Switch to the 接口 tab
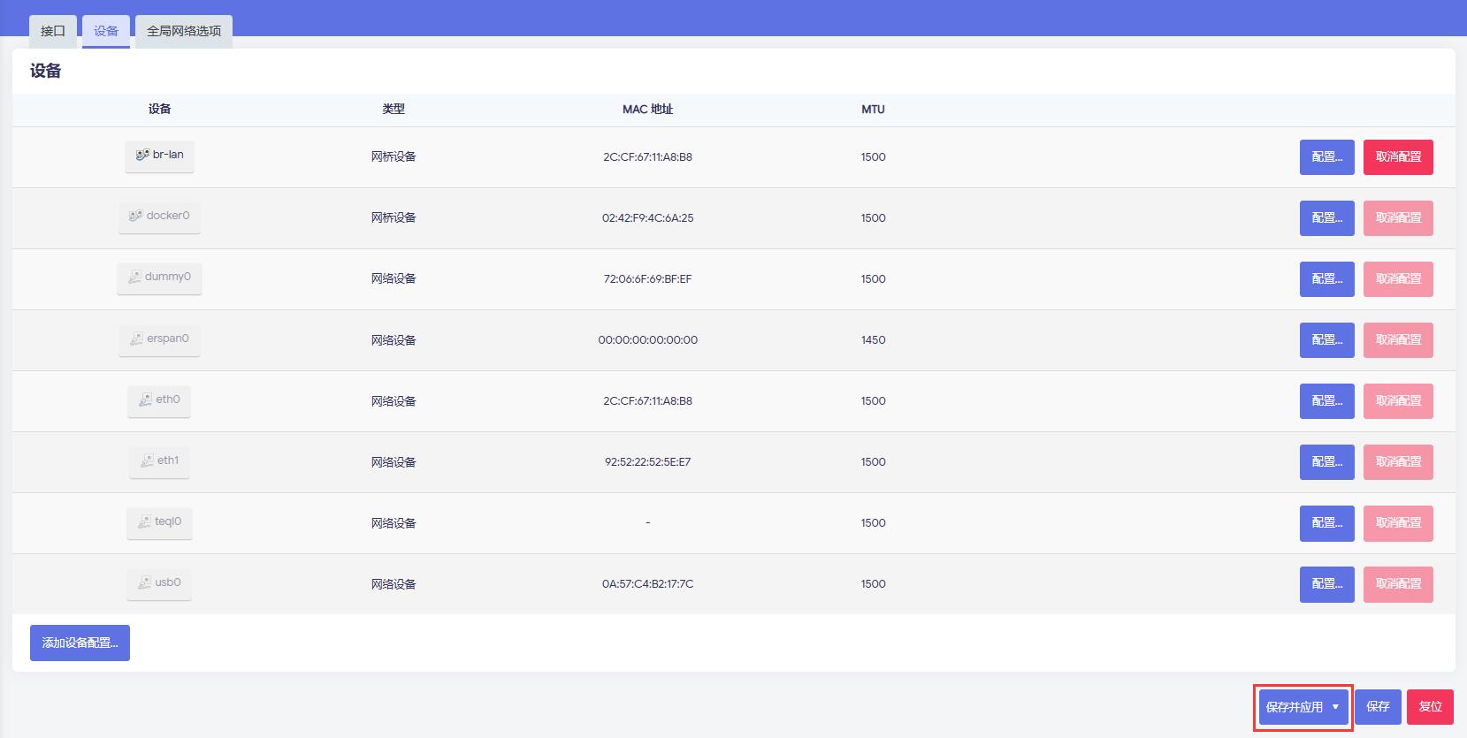The height and width of the screenshot is (738, 1467). pyautogui.click(x=53, y=31)
